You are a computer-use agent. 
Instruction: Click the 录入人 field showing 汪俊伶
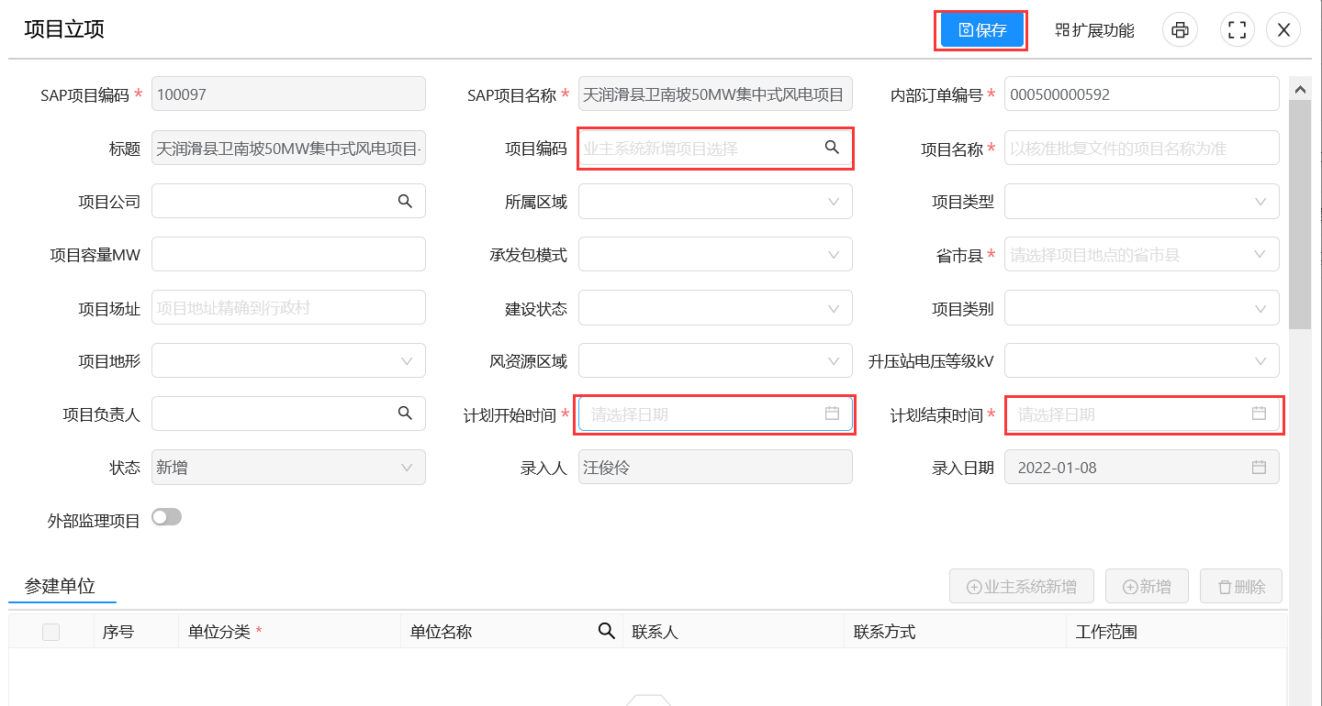pos(715,468)
